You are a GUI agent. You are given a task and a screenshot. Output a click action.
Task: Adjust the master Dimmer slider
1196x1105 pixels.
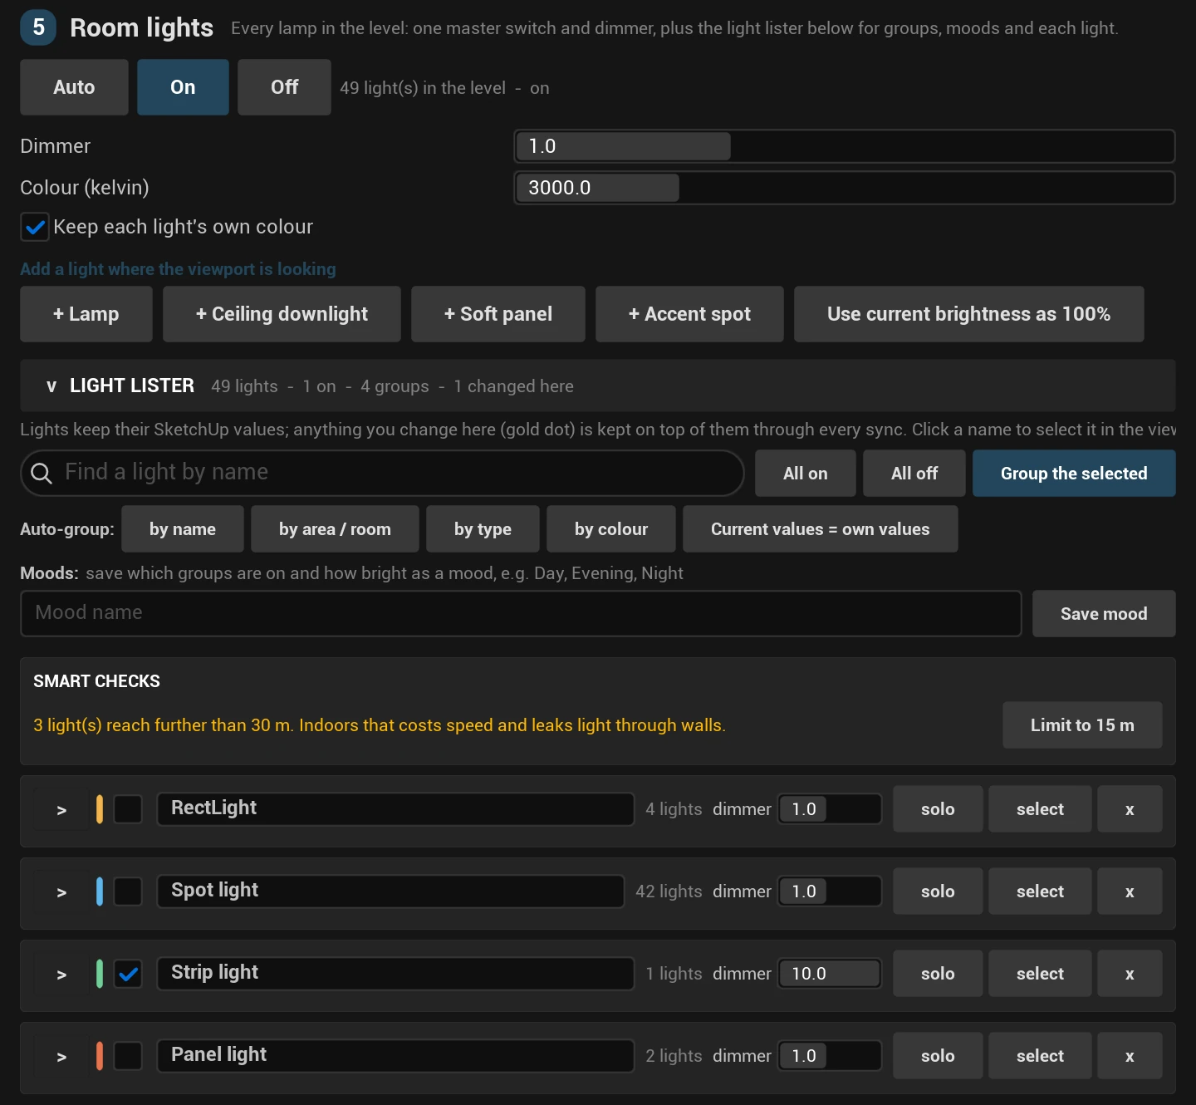pos(845,146)
